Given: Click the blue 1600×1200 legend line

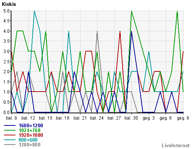Looking at the screenshot, I should coord(10,125).
